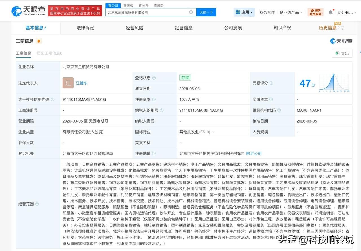Open notifications via the bell icon

click(x=330, y=12)
